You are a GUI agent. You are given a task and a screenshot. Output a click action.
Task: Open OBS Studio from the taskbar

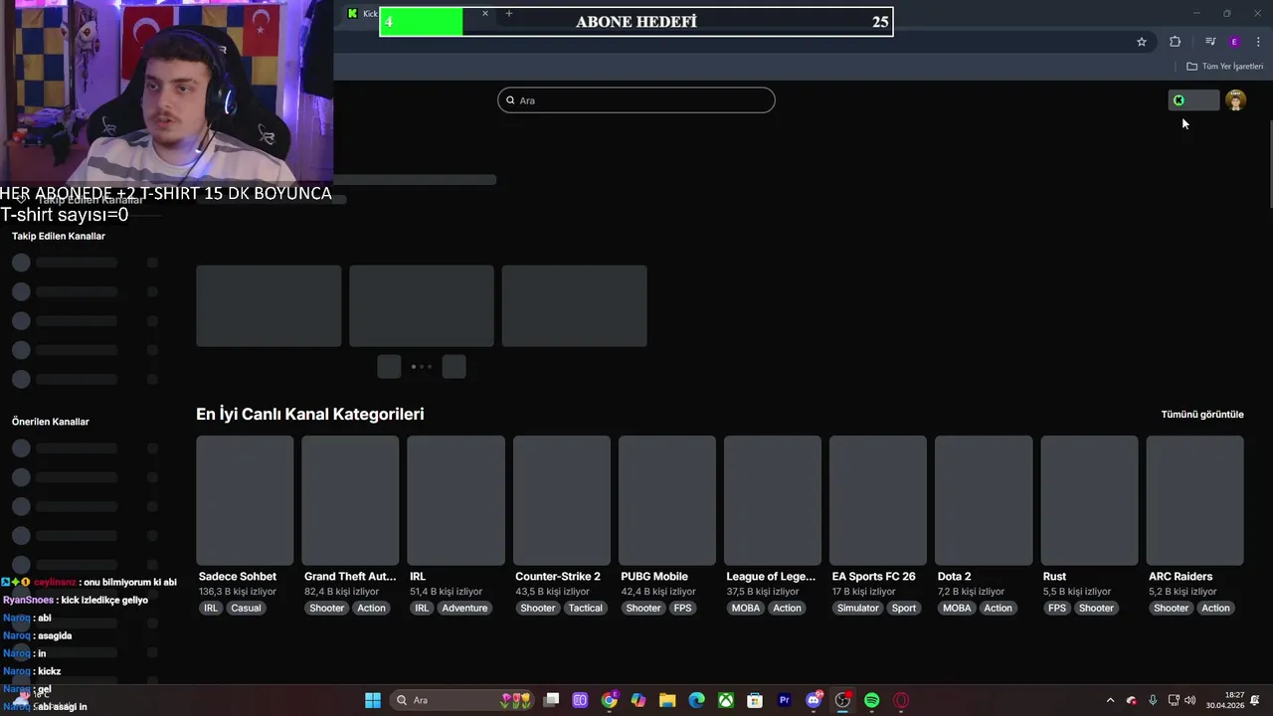[x=843, y=701]
